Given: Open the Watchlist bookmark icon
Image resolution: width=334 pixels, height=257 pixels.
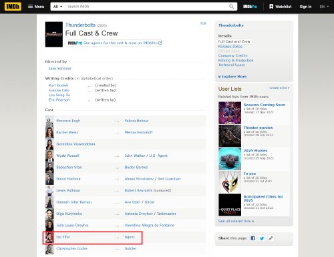Looking at the screenshot, I should pos(271,7).
